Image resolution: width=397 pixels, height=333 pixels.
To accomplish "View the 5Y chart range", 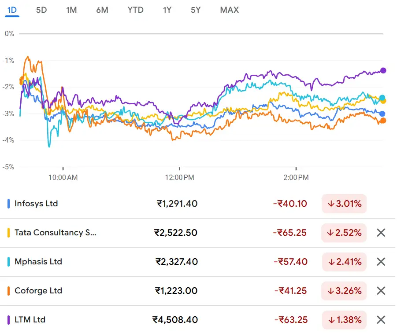I will 196,10.
